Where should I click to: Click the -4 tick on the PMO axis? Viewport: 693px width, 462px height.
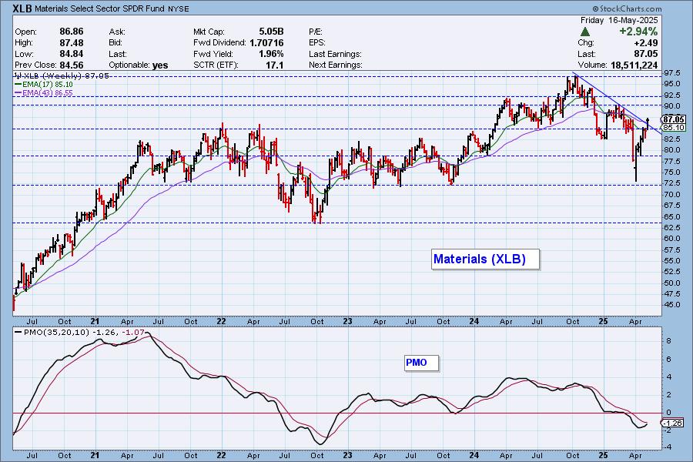tap(668, 447)
